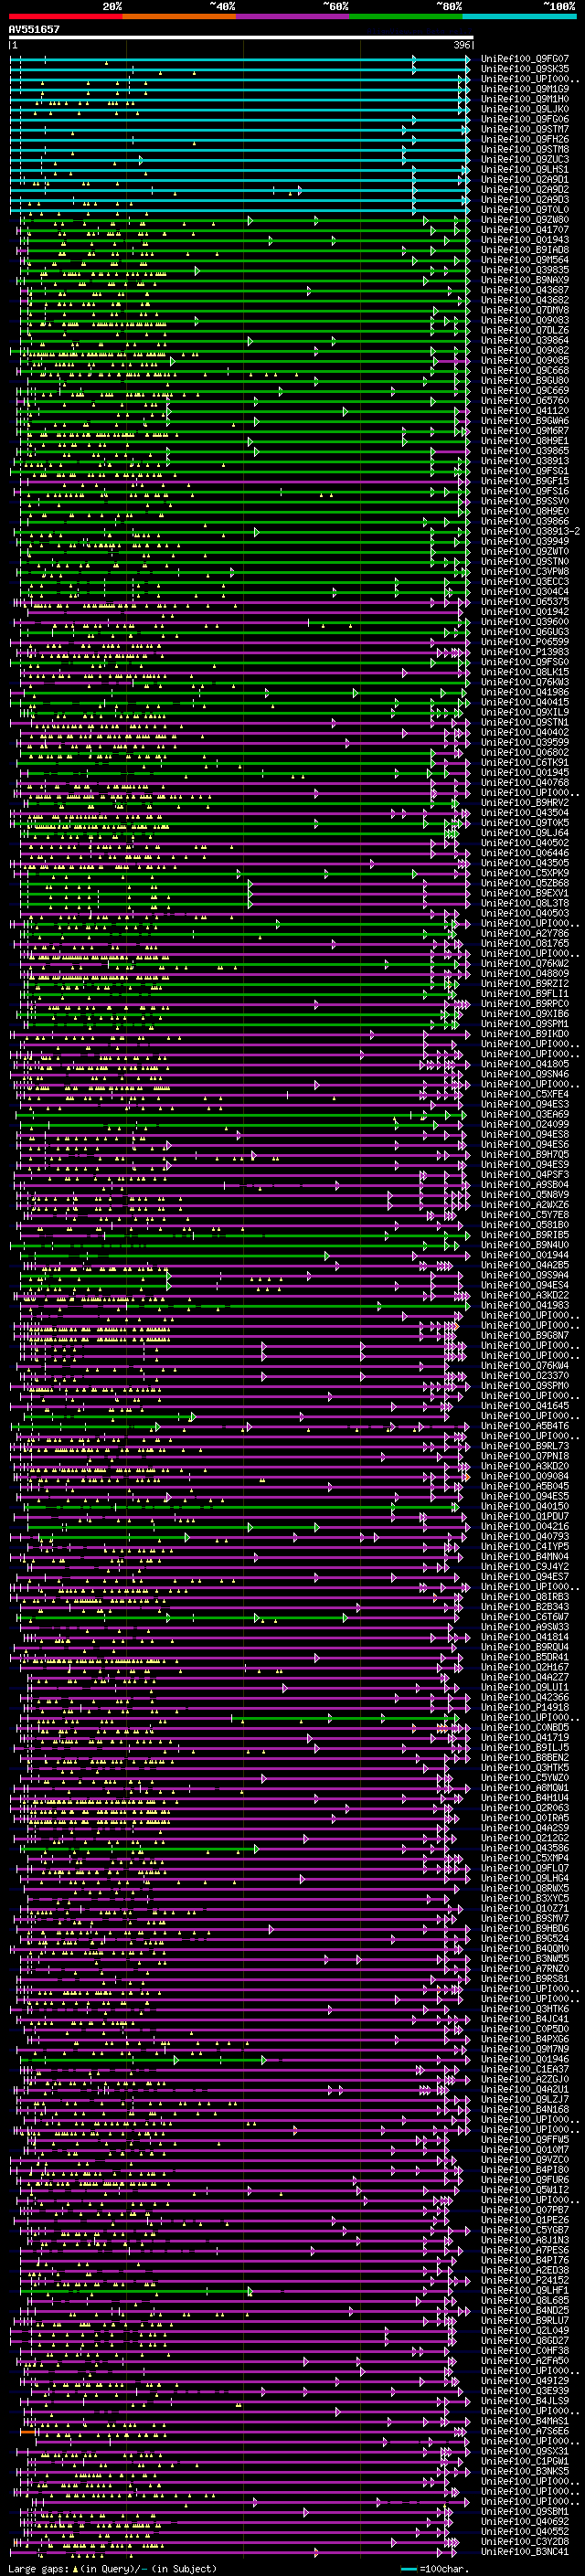Open subject UniRef100_Q76KW4
This screenshot has width=585, height=2576.
[524, 1365]
